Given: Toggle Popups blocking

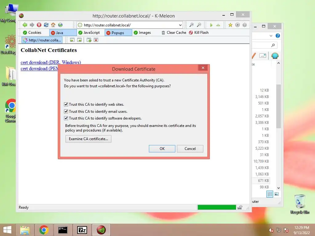Looking at the screenshot, I should (118, 33).
